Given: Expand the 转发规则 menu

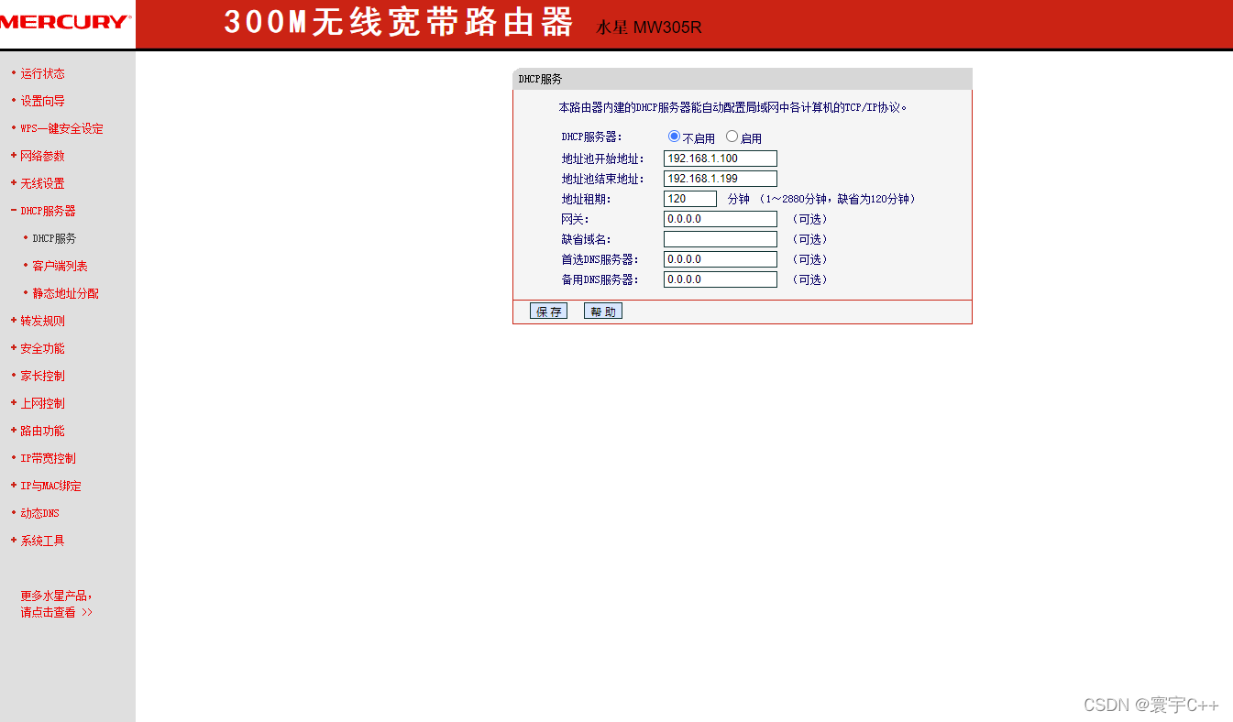Looking at the screenshot, I should 42,321.
